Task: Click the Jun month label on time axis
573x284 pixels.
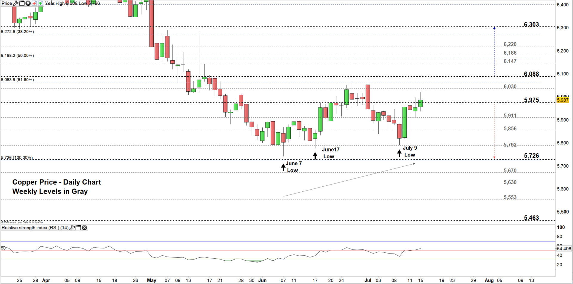Action: pyautogui.click(x=262, y=280)
